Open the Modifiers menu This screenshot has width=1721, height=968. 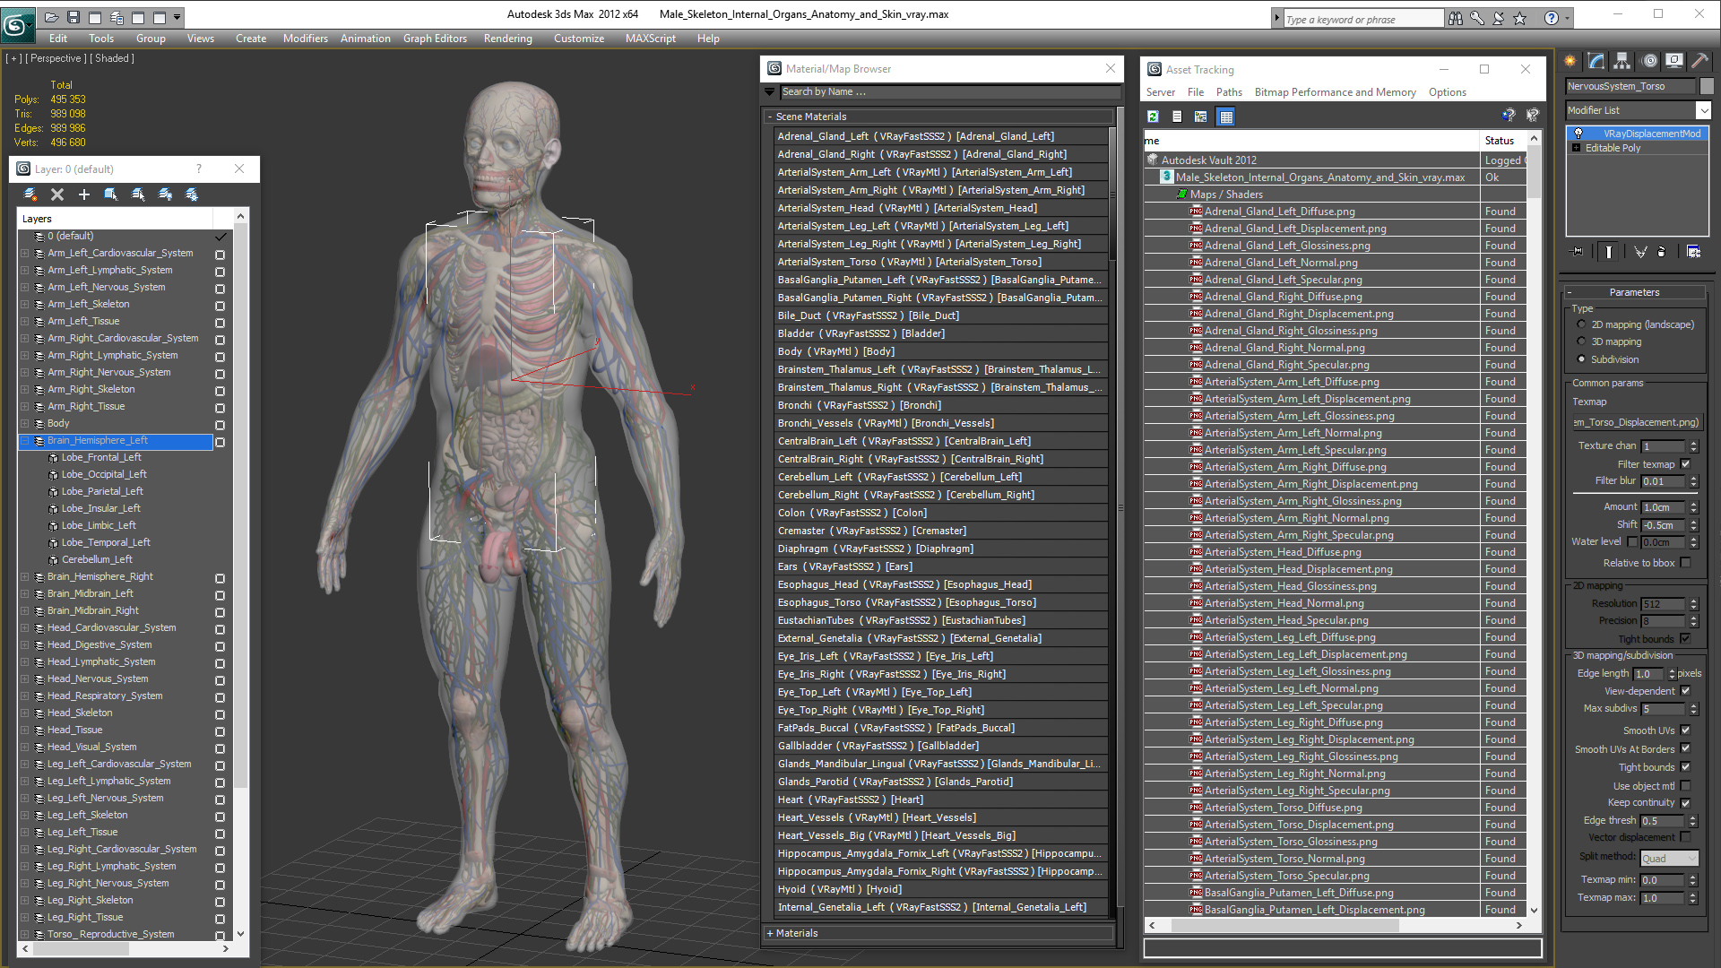[305, 39]
